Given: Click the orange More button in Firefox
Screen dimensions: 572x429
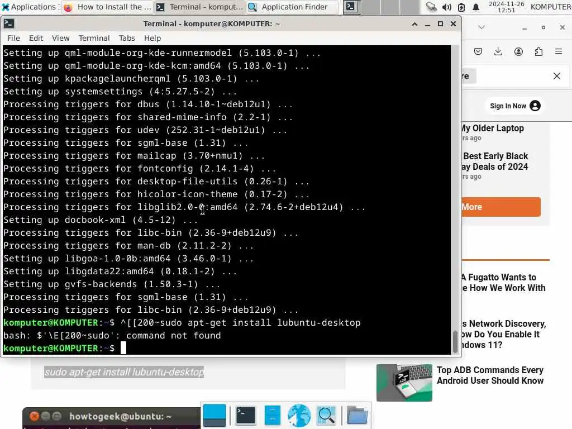Looking at the screenshot, I should tap(501, 207).
